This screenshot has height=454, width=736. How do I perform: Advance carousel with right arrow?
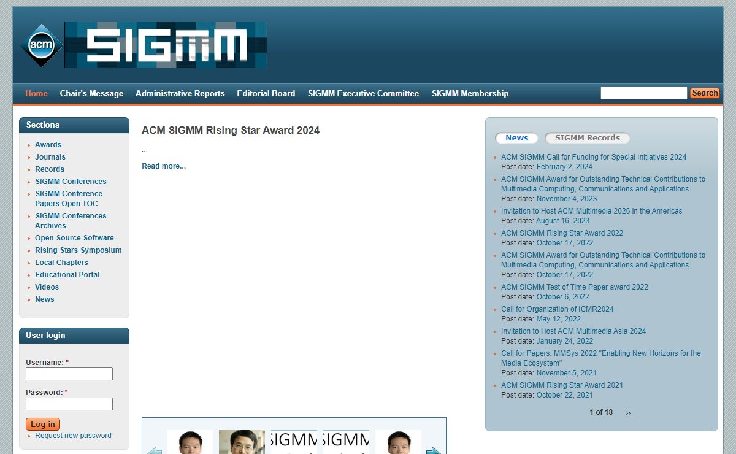(x=434, y=451)
